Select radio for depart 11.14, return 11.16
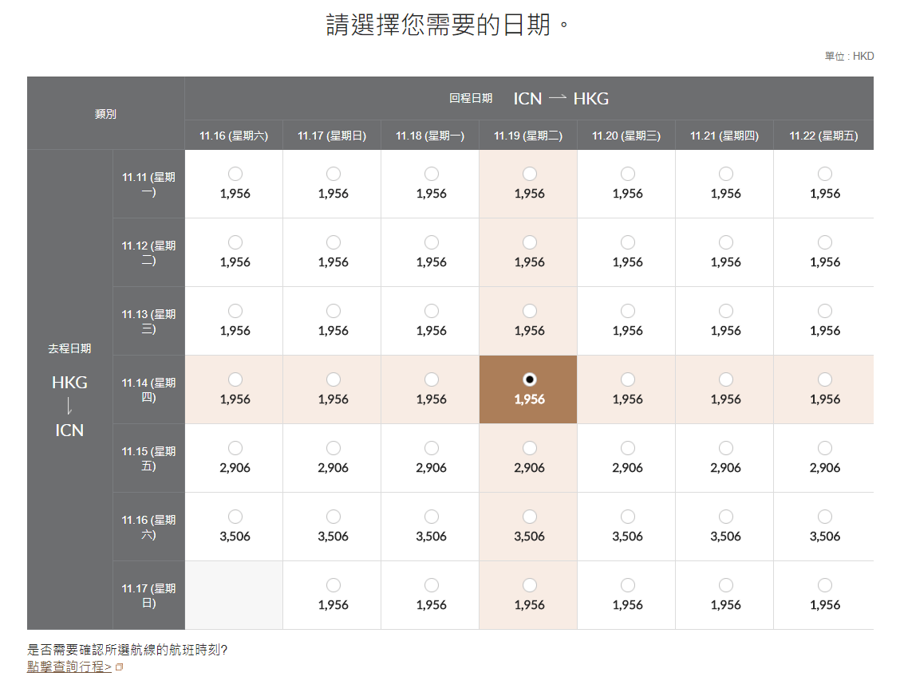 point(235,379)
